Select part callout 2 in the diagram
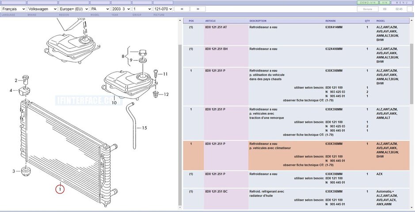 point(16,80)
